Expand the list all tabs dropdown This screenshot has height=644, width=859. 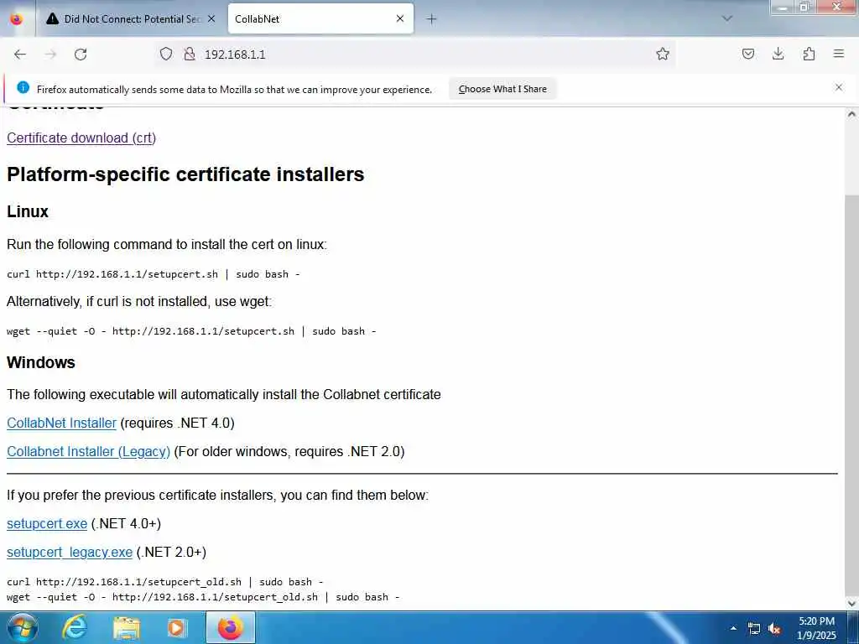(x=727, y=18)
